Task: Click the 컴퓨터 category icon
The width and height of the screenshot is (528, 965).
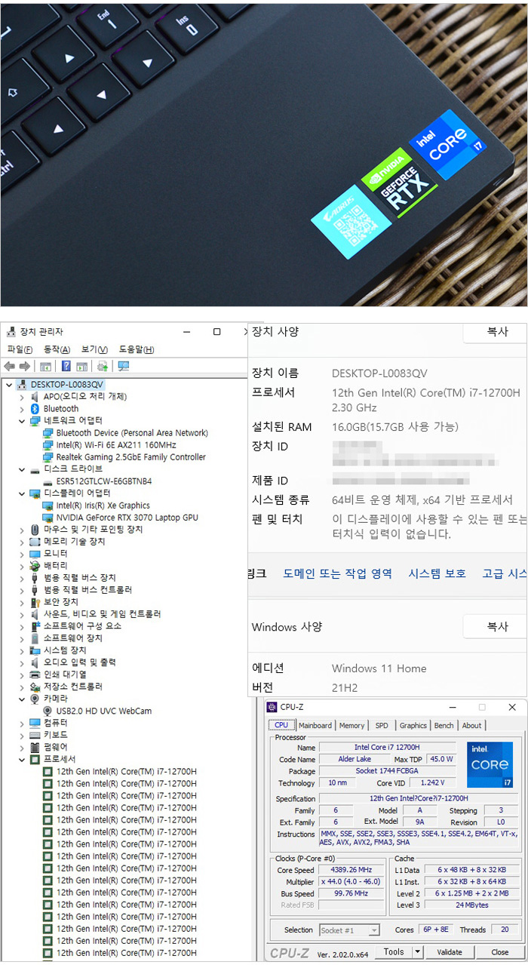Action: tap(35, 722)
